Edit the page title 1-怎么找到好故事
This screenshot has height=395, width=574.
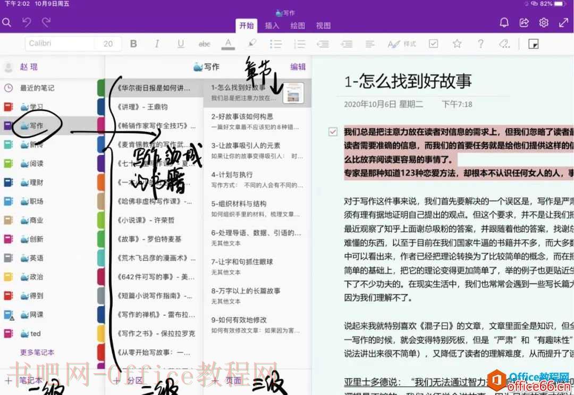coord(408,81)
